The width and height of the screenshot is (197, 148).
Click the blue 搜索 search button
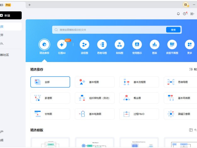point(173,30)
